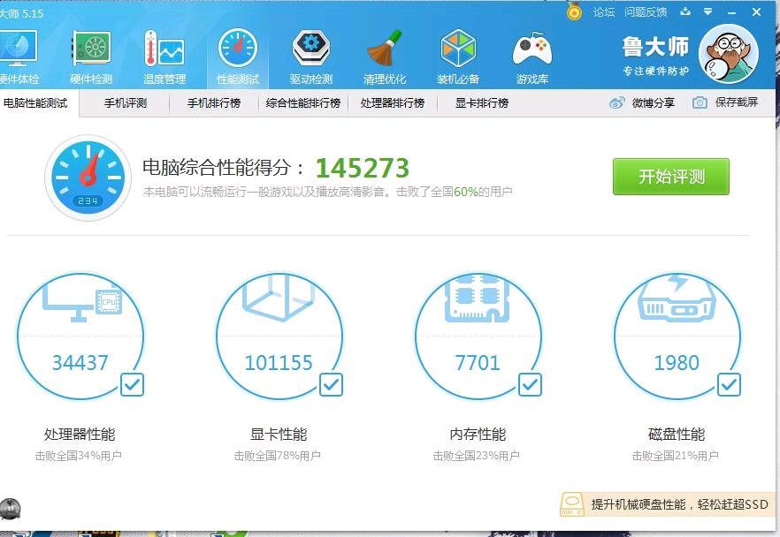Click the 60% percentage in description
Image resolution: width=780 pixels, height=537 pixels.
465,192
